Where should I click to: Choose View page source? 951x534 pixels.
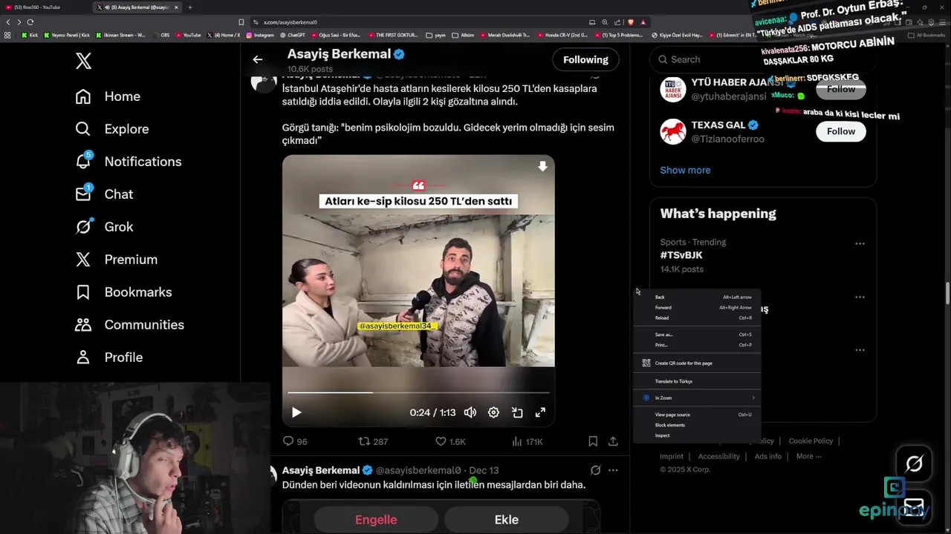(697, 415)
